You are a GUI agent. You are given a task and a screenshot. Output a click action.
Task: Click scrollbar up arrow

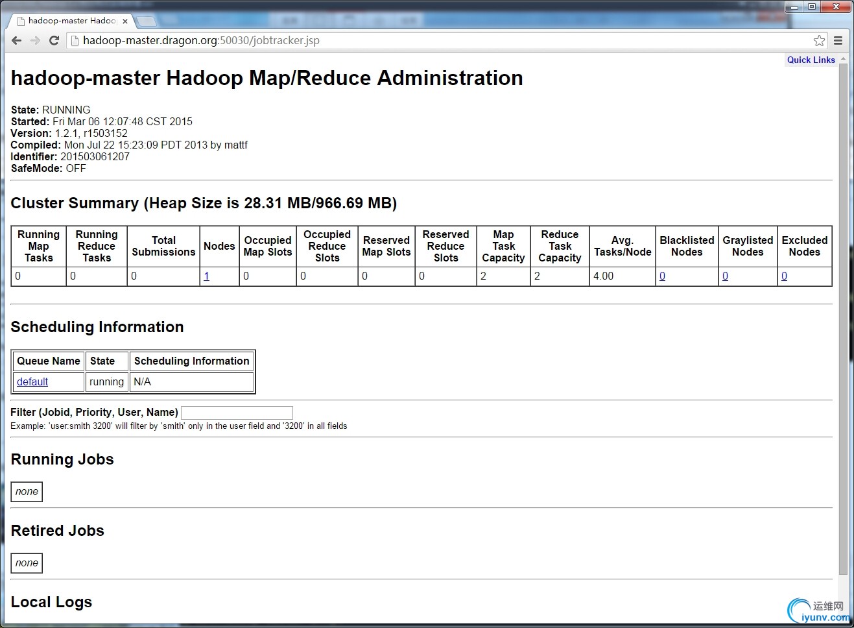[843, 59]
